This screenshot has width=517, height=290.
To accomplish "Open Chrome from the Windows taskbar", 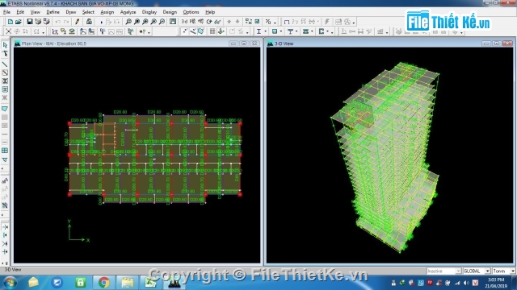I will (104, 282).
